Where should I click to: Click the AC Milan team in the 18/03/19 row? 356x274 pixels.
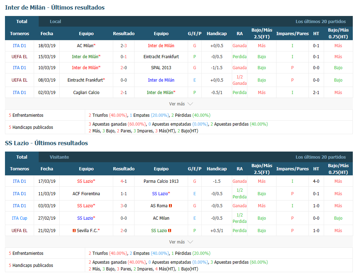pos(85,46)
